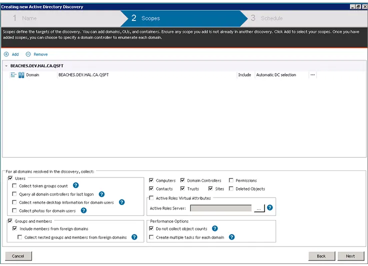Uncheck the Contacts checkbox

(151, 188)
